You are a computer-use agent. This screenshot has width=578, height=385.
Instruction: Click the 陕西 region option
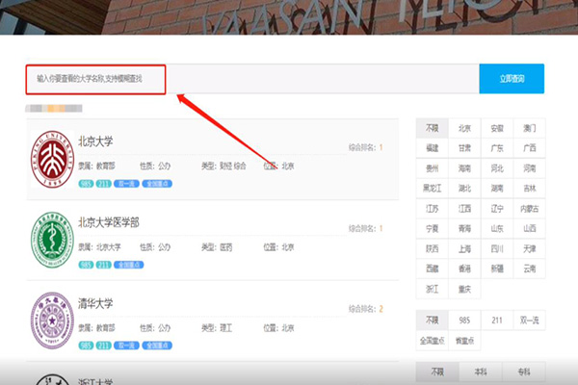pyautogui.click(x=432, y=249)
